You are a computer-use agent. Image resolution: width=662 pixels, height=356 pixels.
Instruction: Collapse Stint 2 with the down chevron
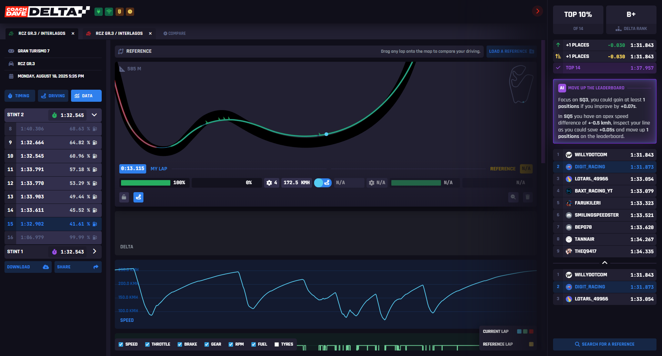[94, 115]
